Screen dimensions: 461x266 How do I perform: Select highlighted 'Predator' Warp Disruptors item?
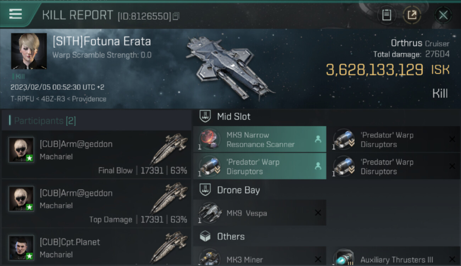pyautogui.click(x=260, y=166)
